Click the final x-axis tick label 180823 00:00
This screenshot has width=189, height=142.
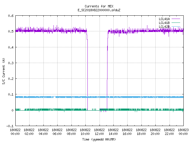coord(183,132)
